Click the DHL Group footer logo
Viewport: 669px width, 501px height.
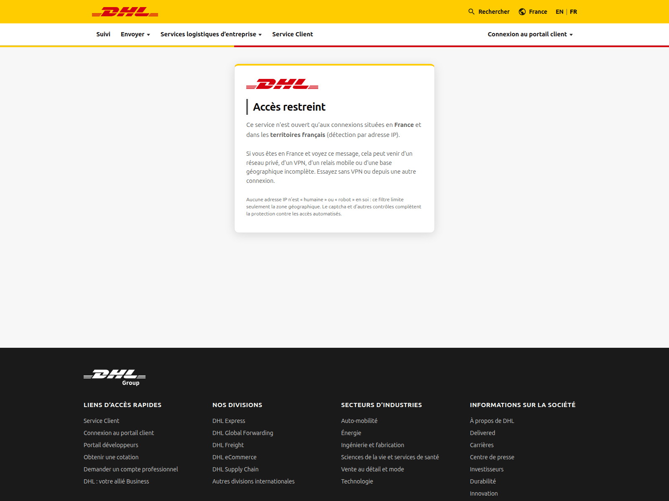(115, 377)
